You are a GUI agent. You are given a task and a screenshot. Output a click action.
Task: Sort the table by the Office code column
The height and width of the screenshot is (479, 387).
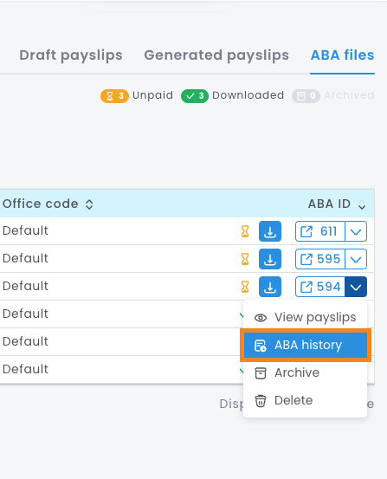tap(89, 204)
